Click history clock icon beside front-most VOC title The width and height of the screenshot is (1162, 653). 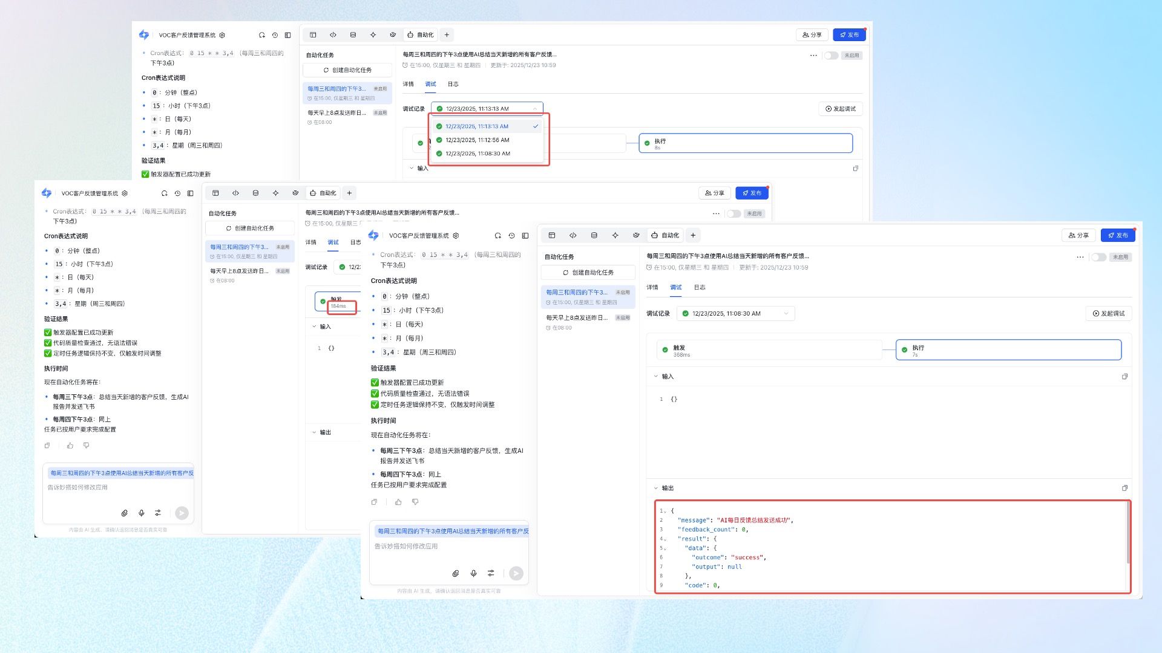[511, 236]
